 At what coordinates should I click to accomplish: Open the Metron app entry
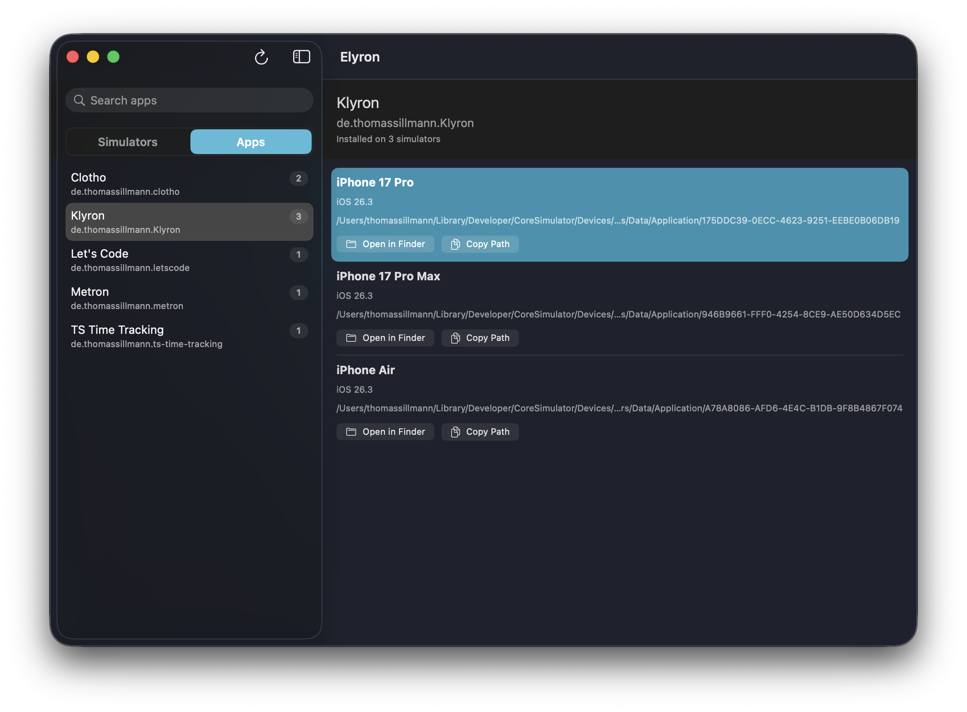177,298
